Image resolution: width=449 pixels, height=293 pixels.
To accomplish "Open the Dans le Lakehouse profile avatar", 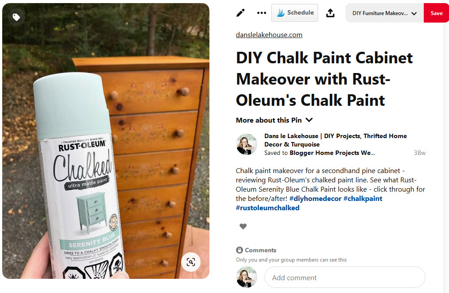I will [247, 144].
